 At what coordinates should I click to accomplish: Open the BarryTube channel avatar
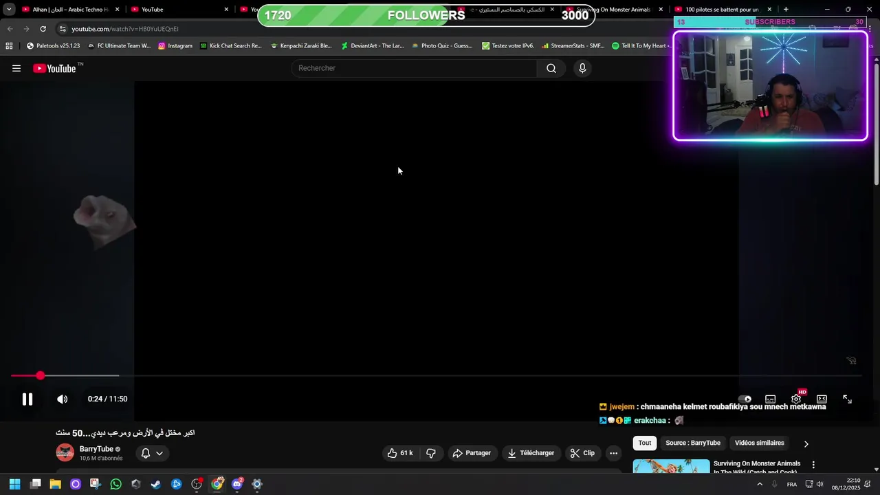pos(65,452)
